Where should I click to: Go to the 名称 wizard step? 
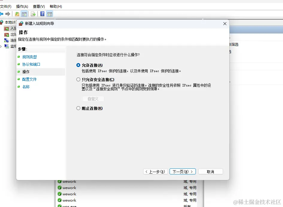click(26, 87)
